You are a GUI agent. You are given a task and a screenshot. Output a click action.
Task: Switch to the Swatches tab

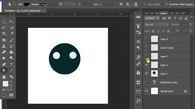click(x=152, y=13)
